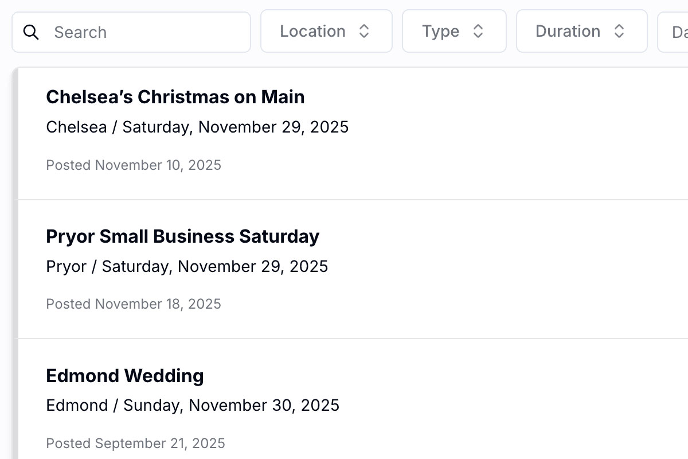Image resolution: width=688 pixels, height=459 pixels.
Task: Click the Location filter label text
Action: 312,31
